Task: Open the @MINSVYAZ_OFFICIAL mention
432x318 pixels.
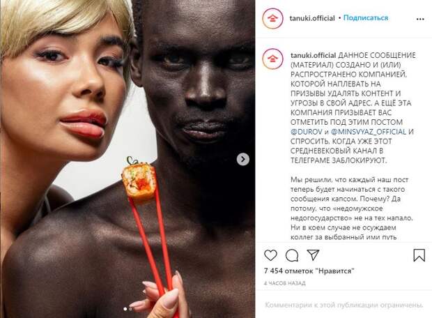Action: 369,132
